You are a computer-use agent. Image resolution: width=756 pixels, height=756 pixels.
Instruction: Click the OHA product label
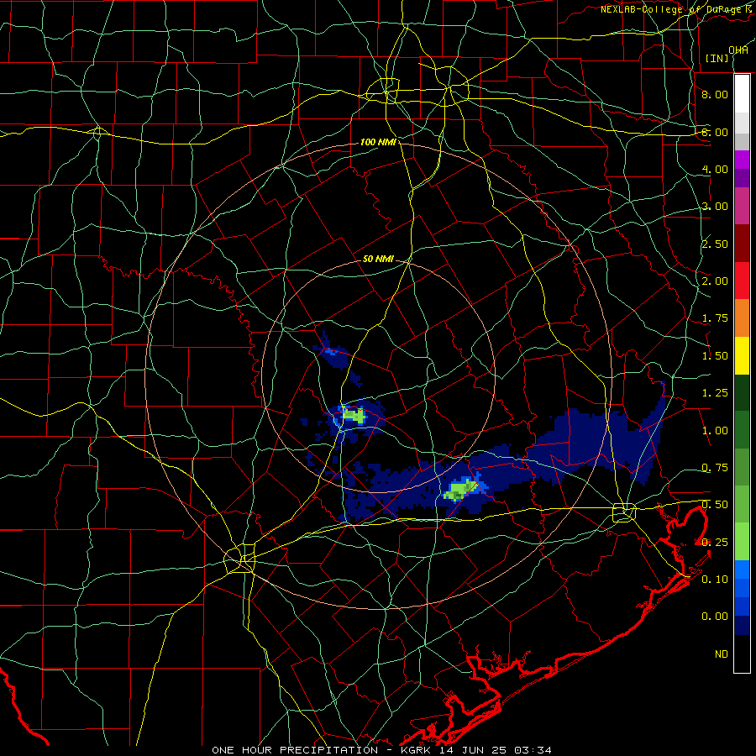click(738, 50)
